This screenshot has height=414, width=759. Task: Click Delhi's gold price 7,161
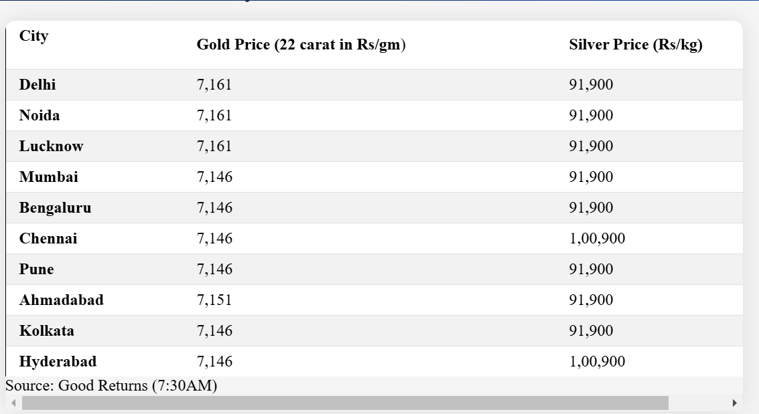coord(214,85)
